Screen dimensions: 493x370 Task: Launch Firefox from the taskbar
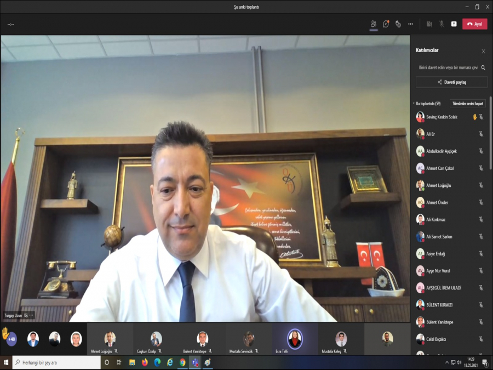tap(145, 363)
